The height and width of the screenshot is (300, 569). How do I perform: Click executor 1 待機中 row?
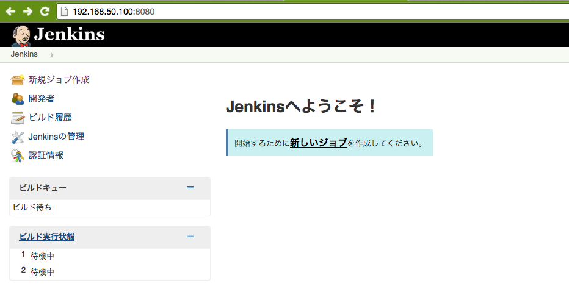coord(110,256)
